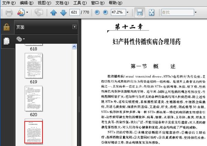Viewport: 207px width, 146px height.
Task: Select the page 620 thumbnail
Action: [x=34, y=98]
